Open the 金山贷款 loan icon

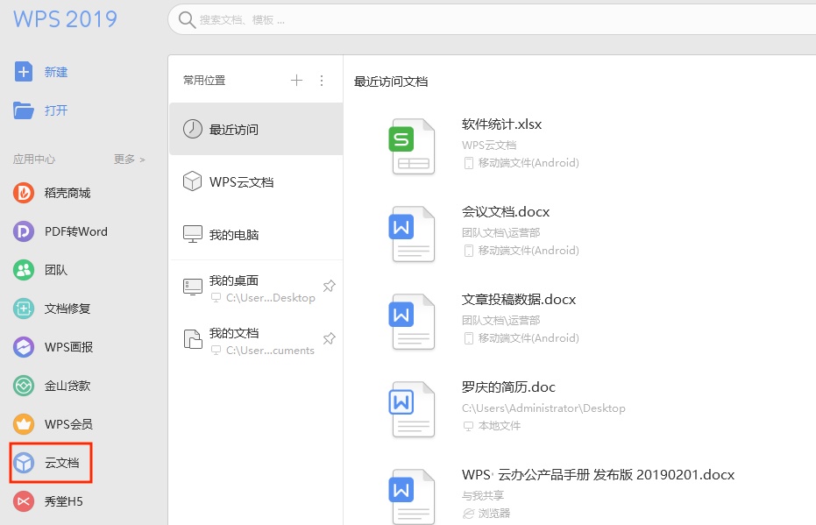click(x=24, y=386)
